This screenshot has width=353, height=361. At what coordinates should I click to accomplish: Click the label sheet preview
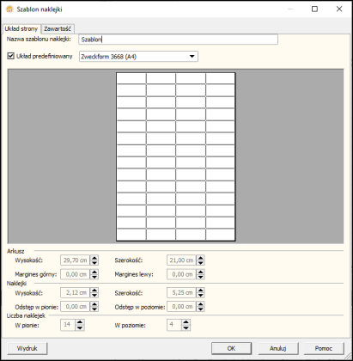[x=176, y=156]
